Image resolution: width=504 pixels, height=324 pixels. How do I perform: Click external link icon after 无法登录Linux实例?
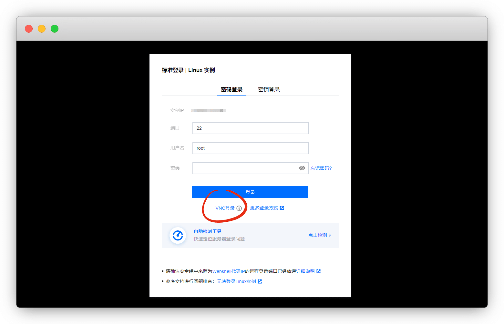[260, 282]
